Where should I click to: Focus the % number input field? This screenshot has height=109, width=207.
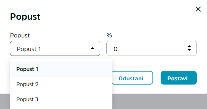[152, 48]
